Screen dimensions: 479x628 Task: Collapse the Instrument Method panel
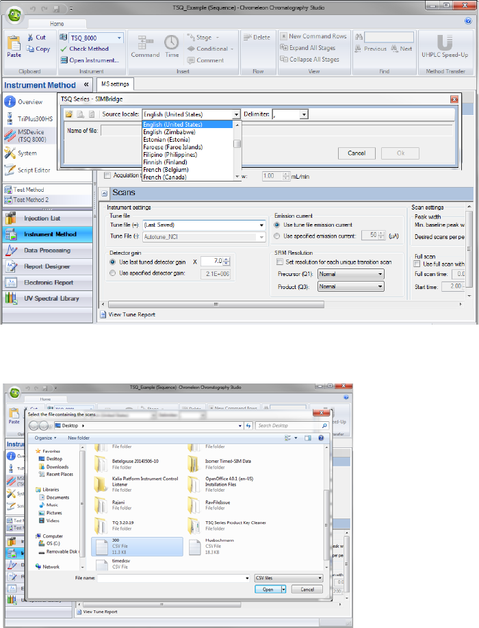tap(86, 84)
